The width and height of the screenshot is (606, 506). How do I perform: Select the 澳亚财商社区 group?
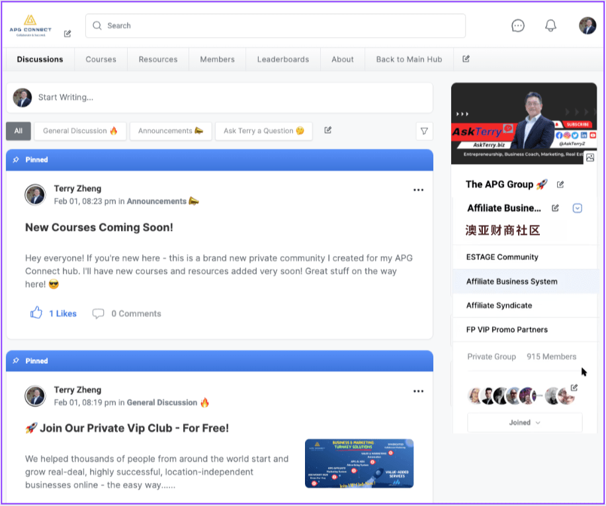(x=502, y=230)
